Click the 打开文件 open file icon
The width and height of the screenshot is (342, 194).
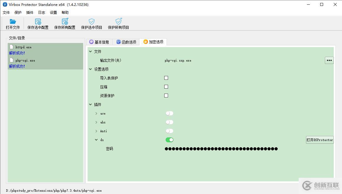[x=13, y=21]
